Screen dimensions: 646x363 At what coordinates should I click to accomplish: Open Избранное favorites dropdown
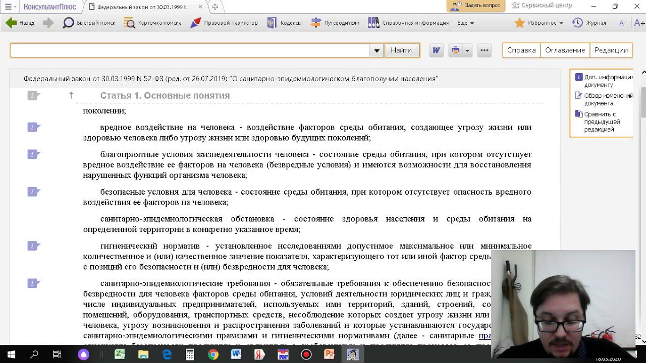539,23
